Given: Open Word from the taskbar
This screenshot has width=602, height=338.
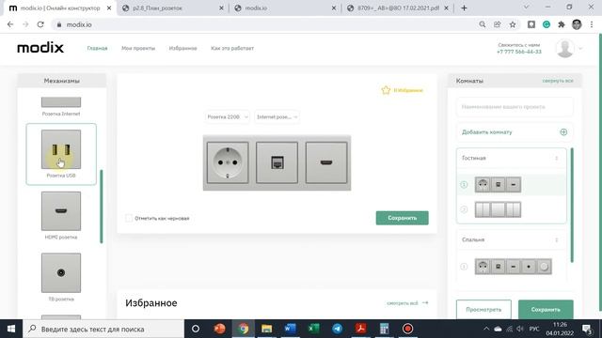Looking at the screenshot, I should [x=291, y=329].
